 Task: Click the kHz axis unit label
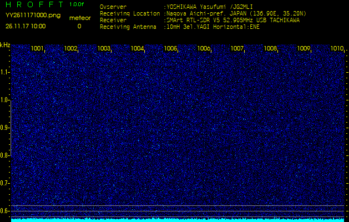point(5,45)
